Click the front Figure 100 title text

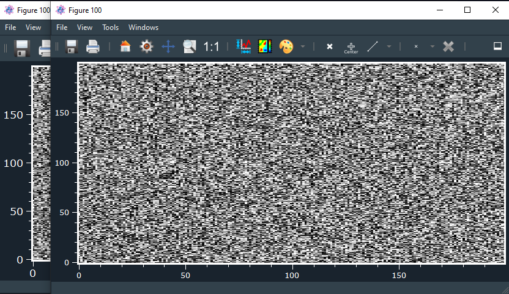(x=85, y=10)
